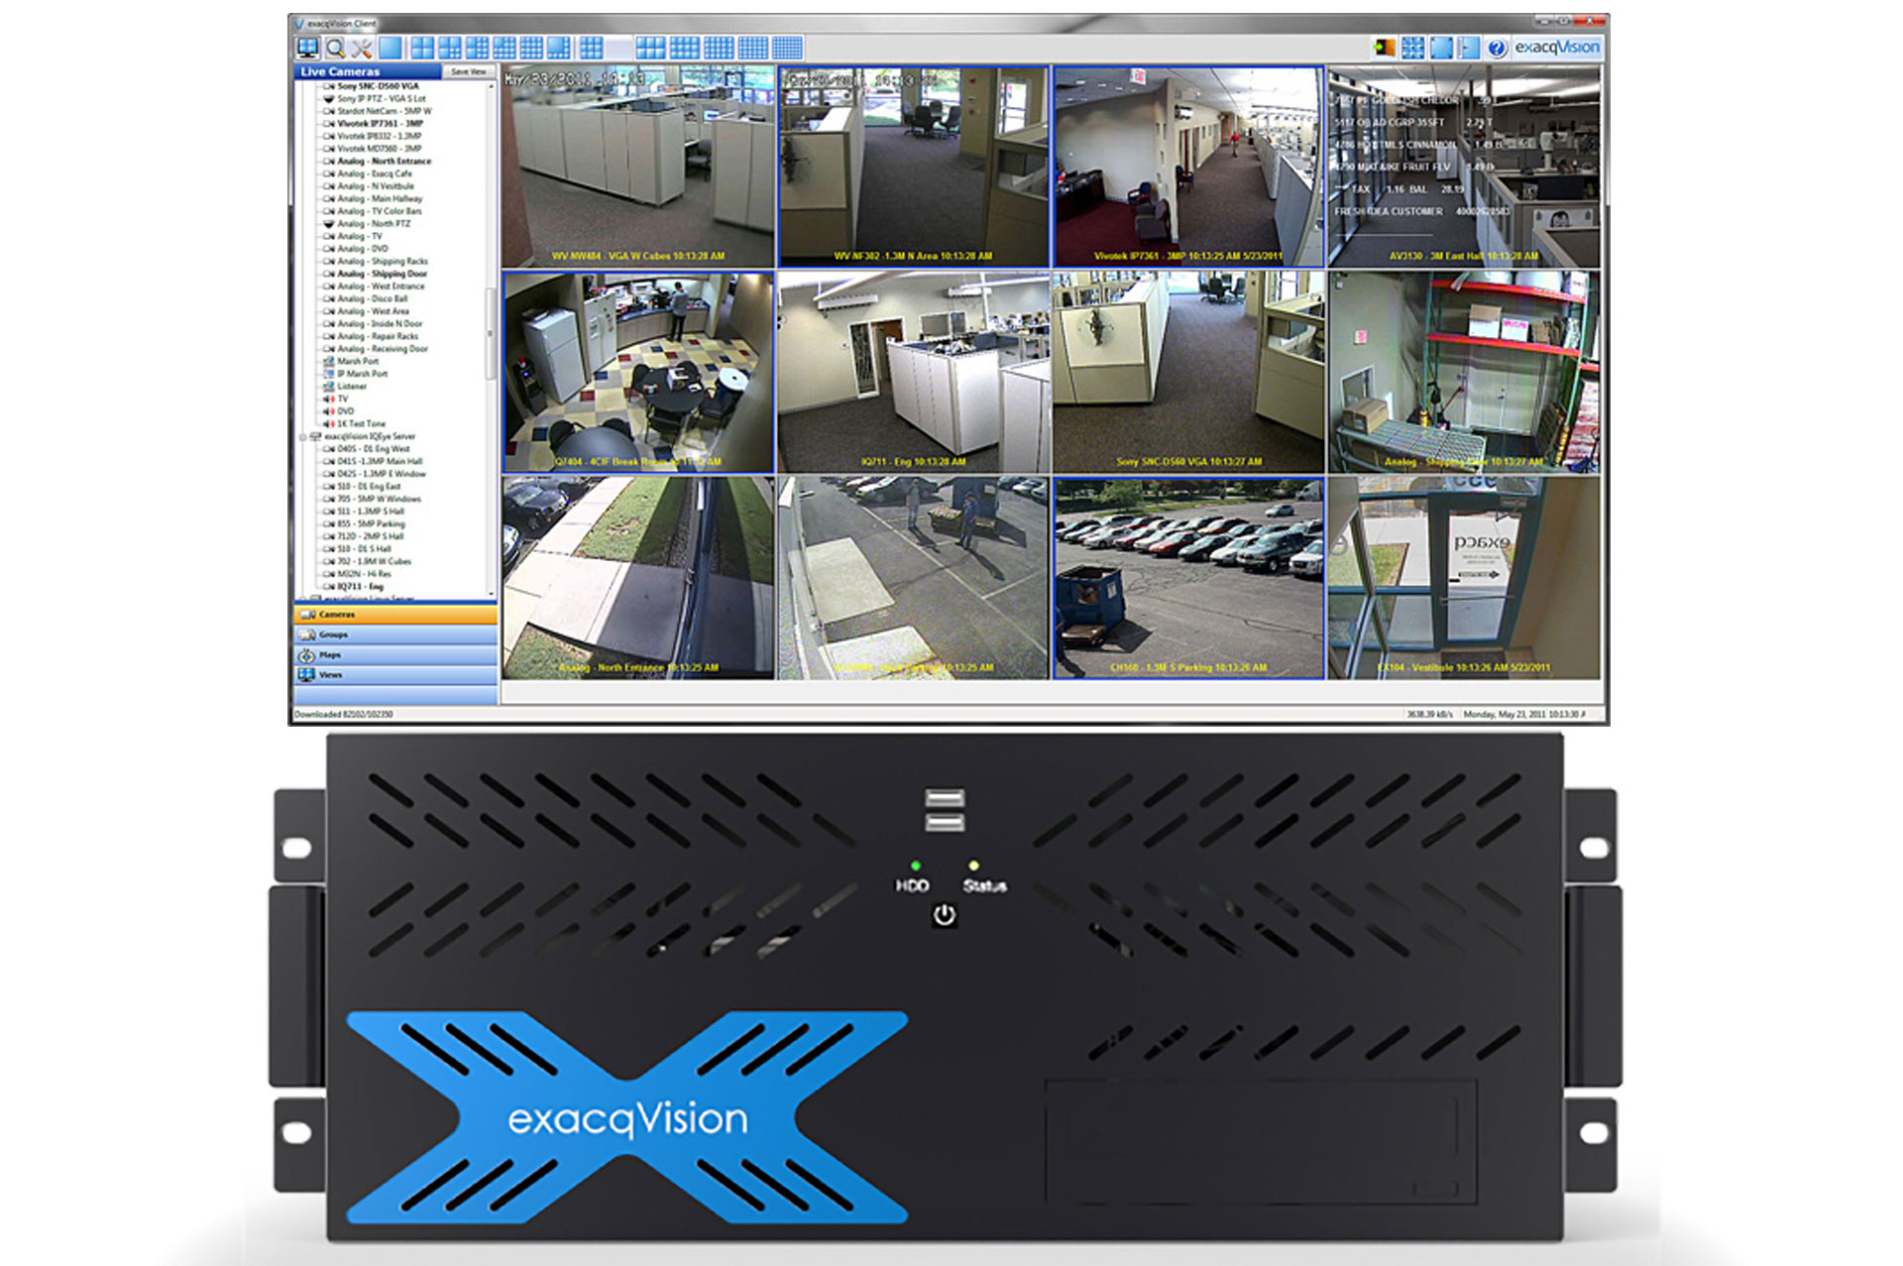Select Vivotek IP8332 - 1.3MP
Image resolution: width=1903 pixels, height=1266 pixels.
(x=379, y=136)
